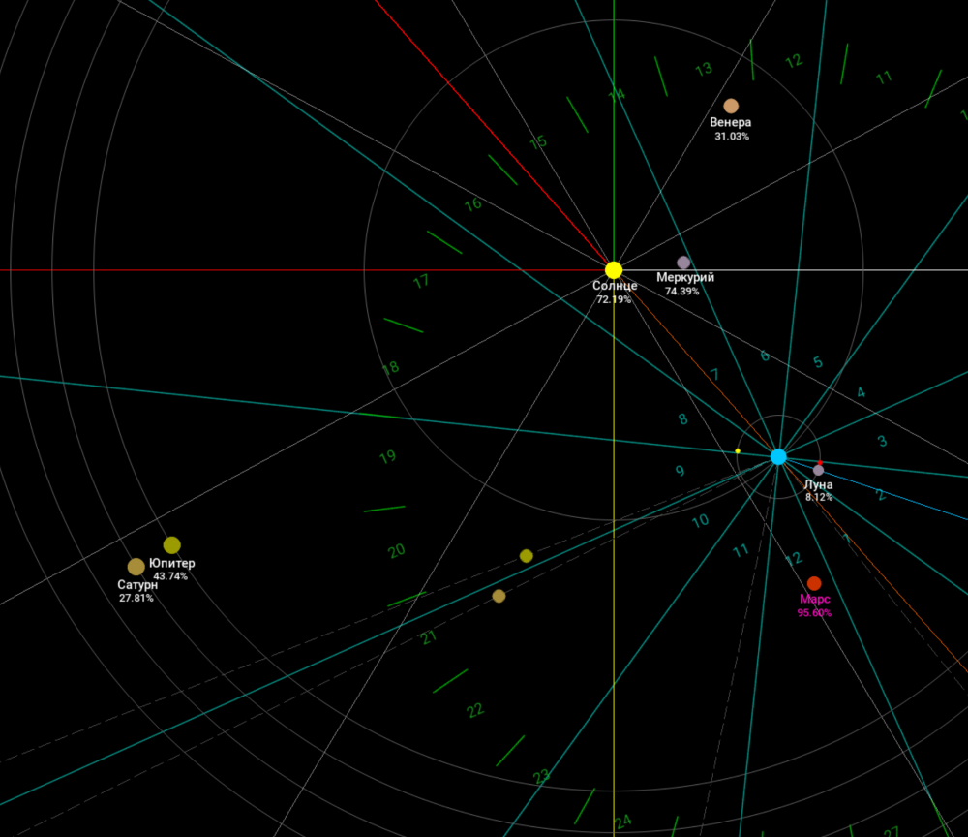Tap the red Mars planet dot

click(x=814, y=584)
